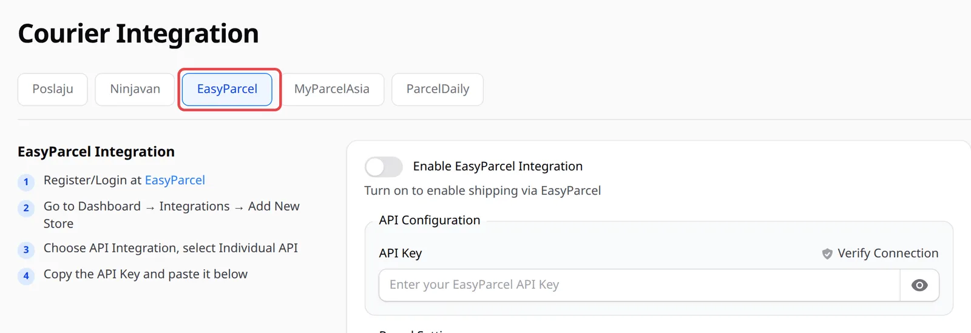971x333 pixels.
Task: Open the ParcelDaily tab
Action: point(438,89)
